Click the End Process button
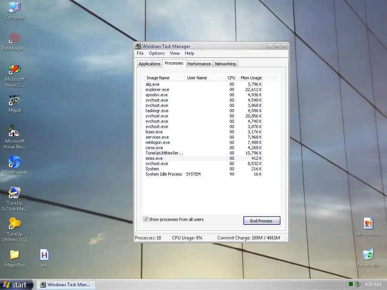 coord(262,221)
